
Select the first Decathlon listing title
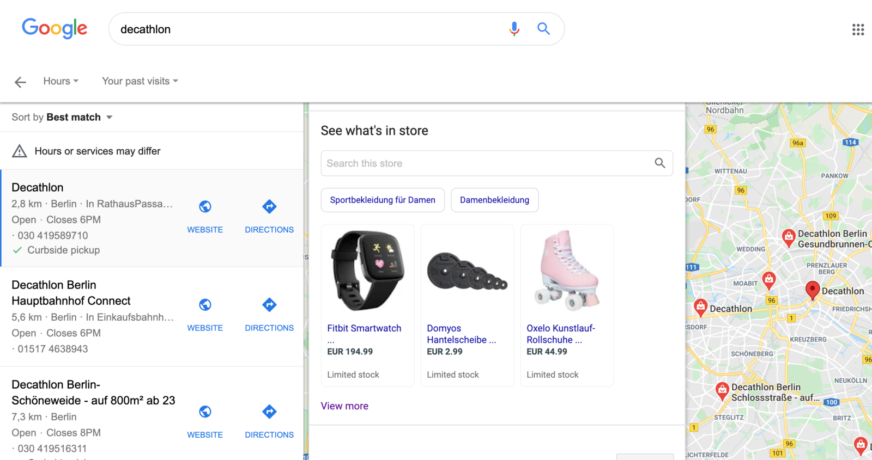pos(38,187)
